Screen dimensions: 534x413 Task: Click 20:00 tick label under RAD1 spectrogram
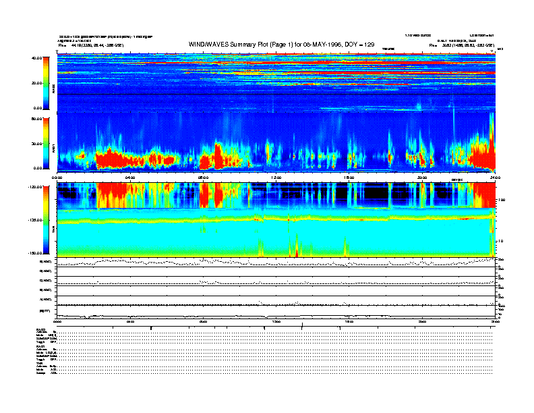[422, 177]
